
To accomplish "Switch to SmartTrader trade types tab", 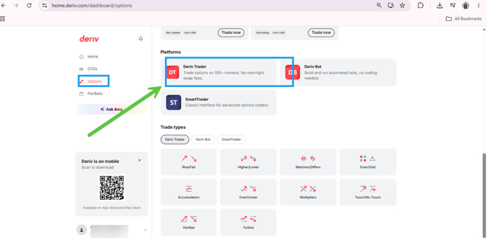I will pyautogui.click(x=232, y=140).
